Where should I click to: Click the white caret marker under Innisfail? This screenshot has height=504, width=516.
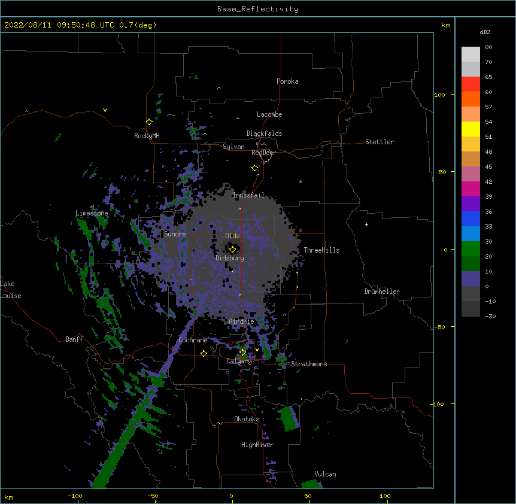239,208
